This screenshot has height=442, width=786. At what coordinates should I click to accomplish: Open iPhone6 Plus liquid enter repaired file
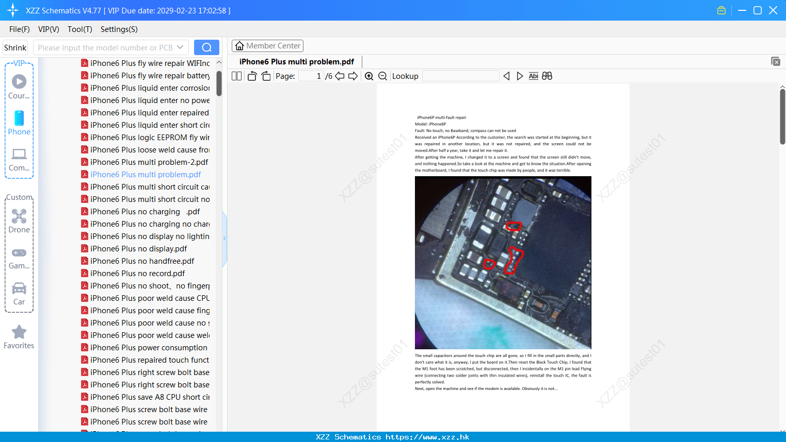(x=145, y=113)
